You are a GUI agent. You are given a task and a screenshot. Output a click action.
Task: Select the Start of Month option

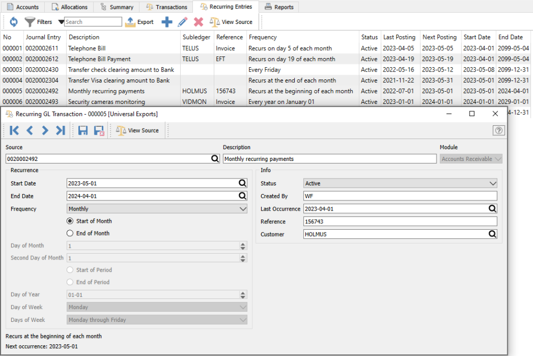tap(70, 221)
